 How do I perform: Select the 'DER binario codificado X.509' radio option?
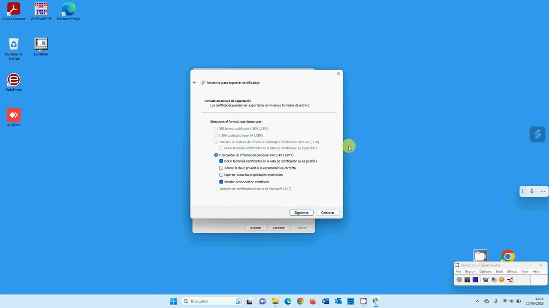point(216,128)
